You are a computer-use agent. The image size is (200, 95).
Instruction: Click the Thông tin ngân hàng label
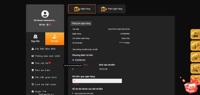pos(81,23)
